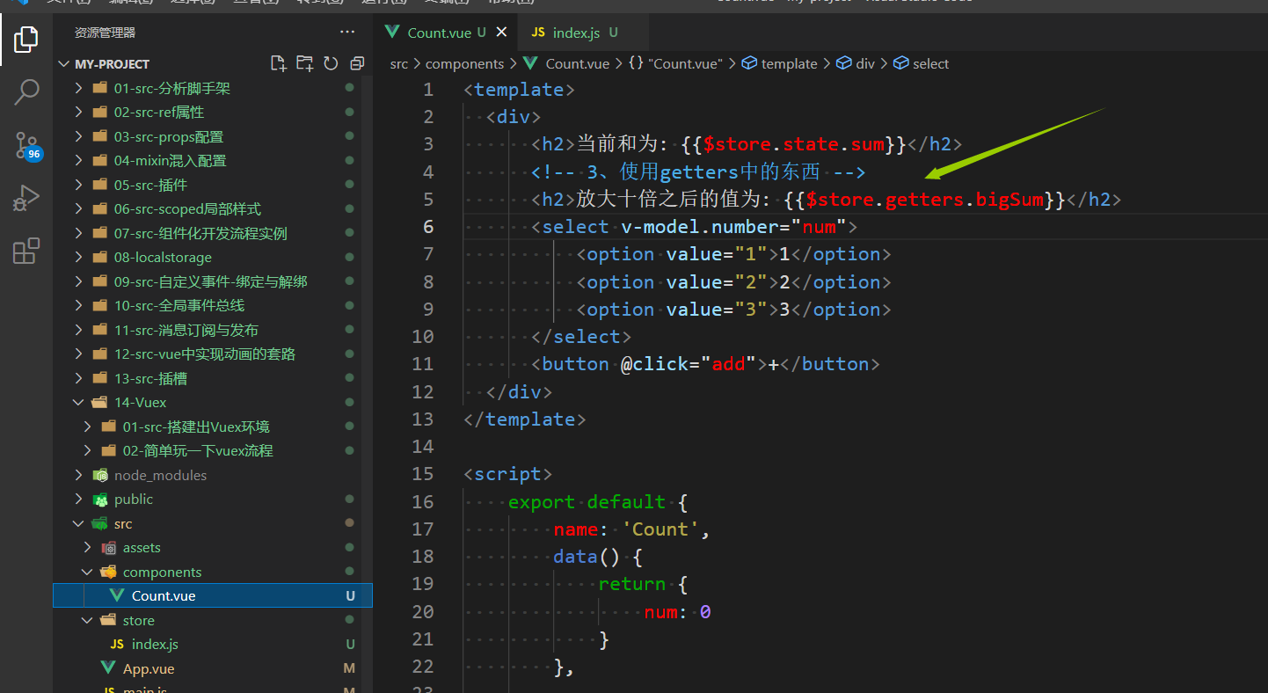Expand the 04-mixin混入配置 folder

tap(213, 161)
